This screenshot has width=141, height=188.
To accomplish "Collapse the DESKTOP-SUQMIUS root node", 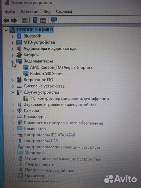I will [6, 30].
